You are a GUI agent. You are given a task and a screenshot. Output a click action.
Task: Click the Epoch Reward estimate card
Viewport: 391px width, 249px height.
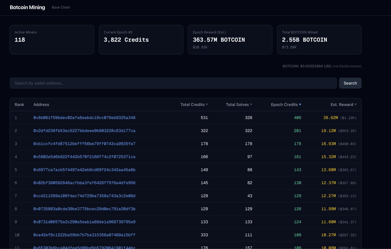pos(230,39)
